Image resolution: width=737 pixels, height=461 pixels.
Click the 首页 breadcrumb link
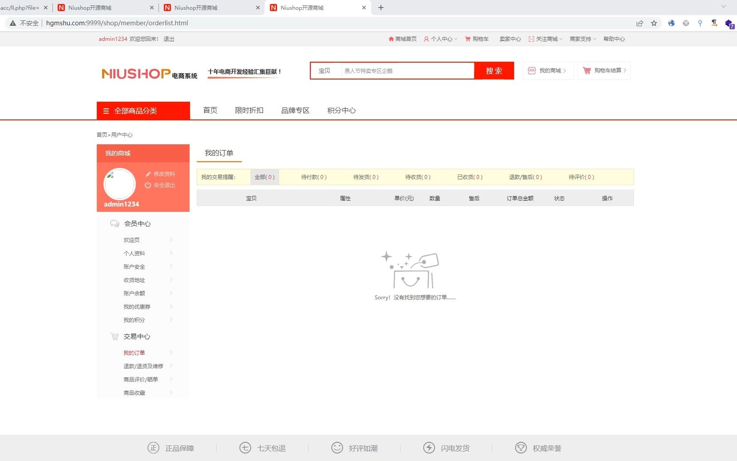pos(102,135)
